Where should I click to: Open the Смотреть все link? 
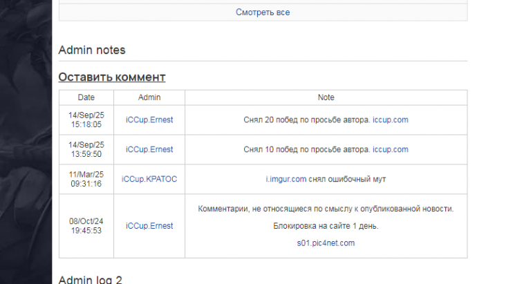click(x=263, y=12)
